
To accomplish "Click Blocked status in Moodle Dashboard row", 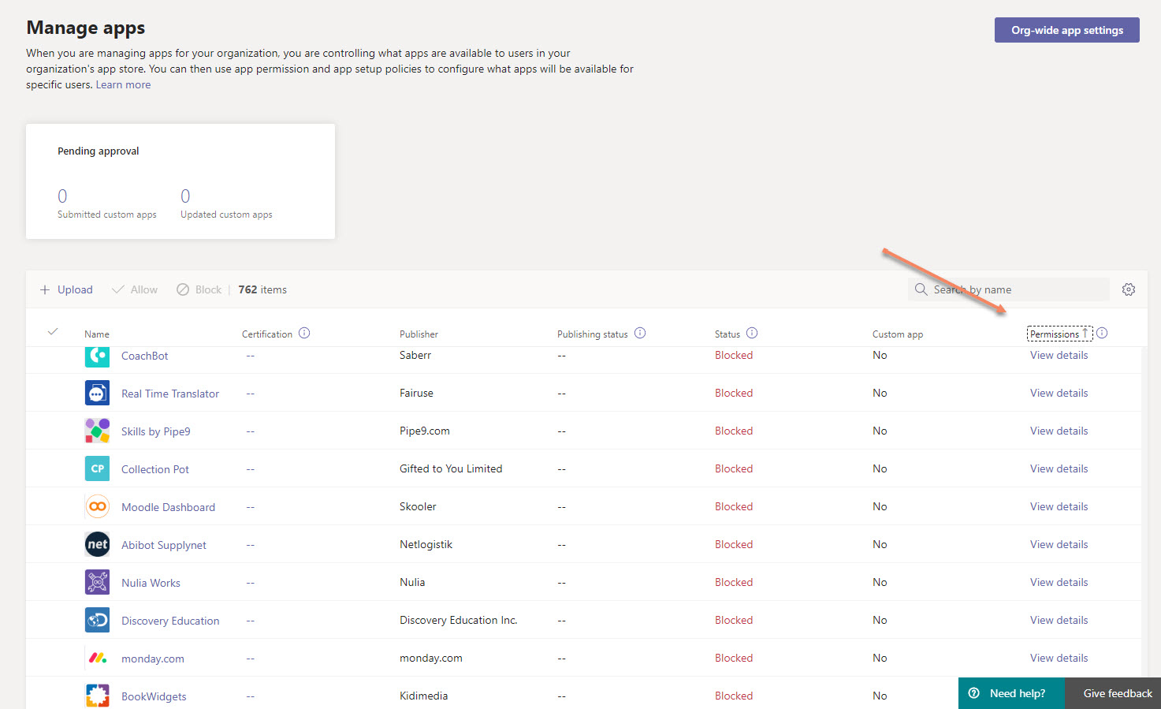I will point(734,506).
